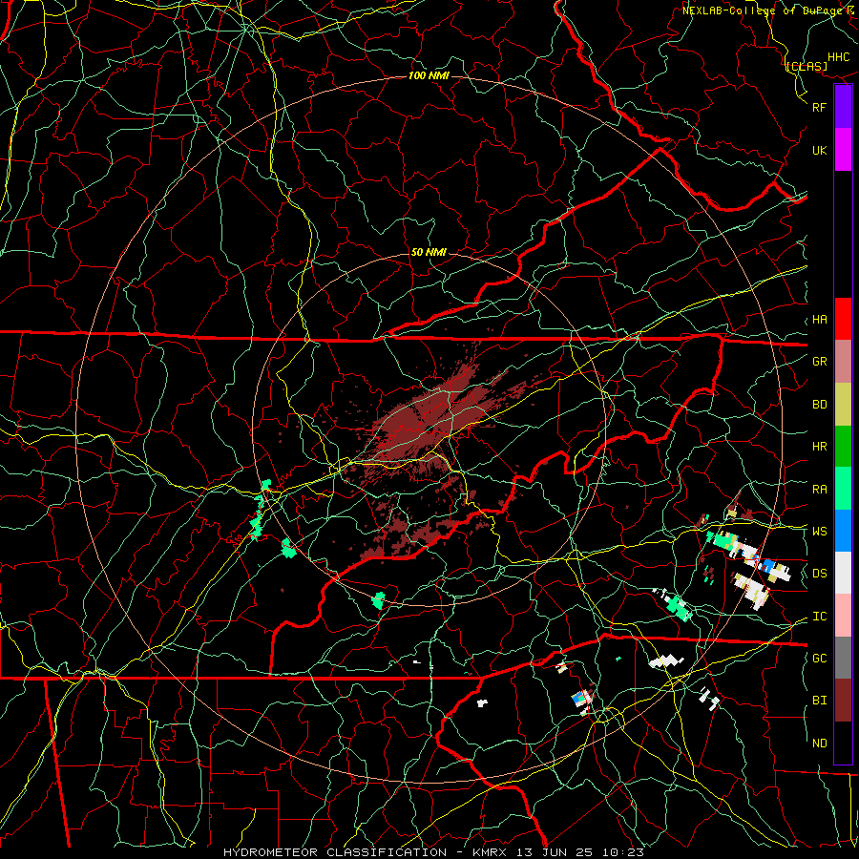Click the 'BI' legend label
Screen dimensions: 859x859
pyautogui.click(x=819, y=701)
